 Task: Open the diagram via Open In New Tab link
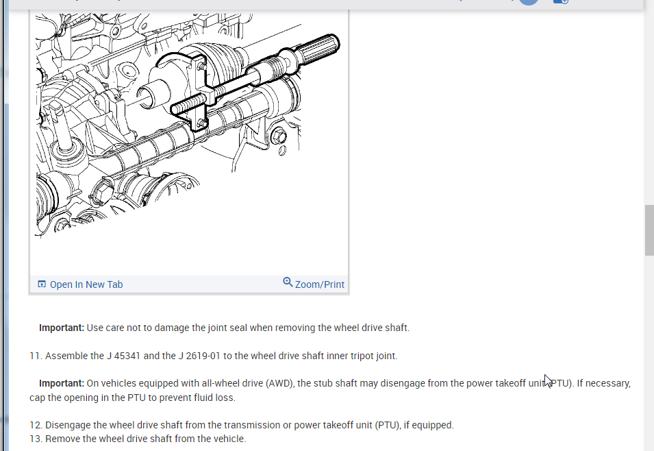86,285
